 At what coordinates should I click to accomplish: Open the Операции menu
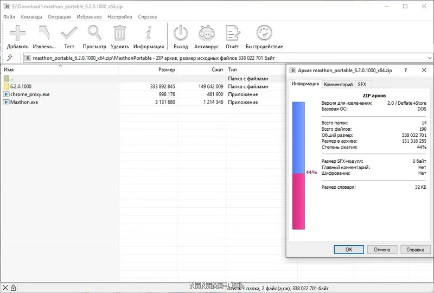tap(59, 17)
